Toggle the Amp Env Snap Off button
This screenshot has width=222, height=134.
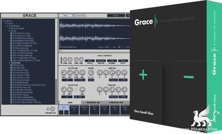[113, 80]
